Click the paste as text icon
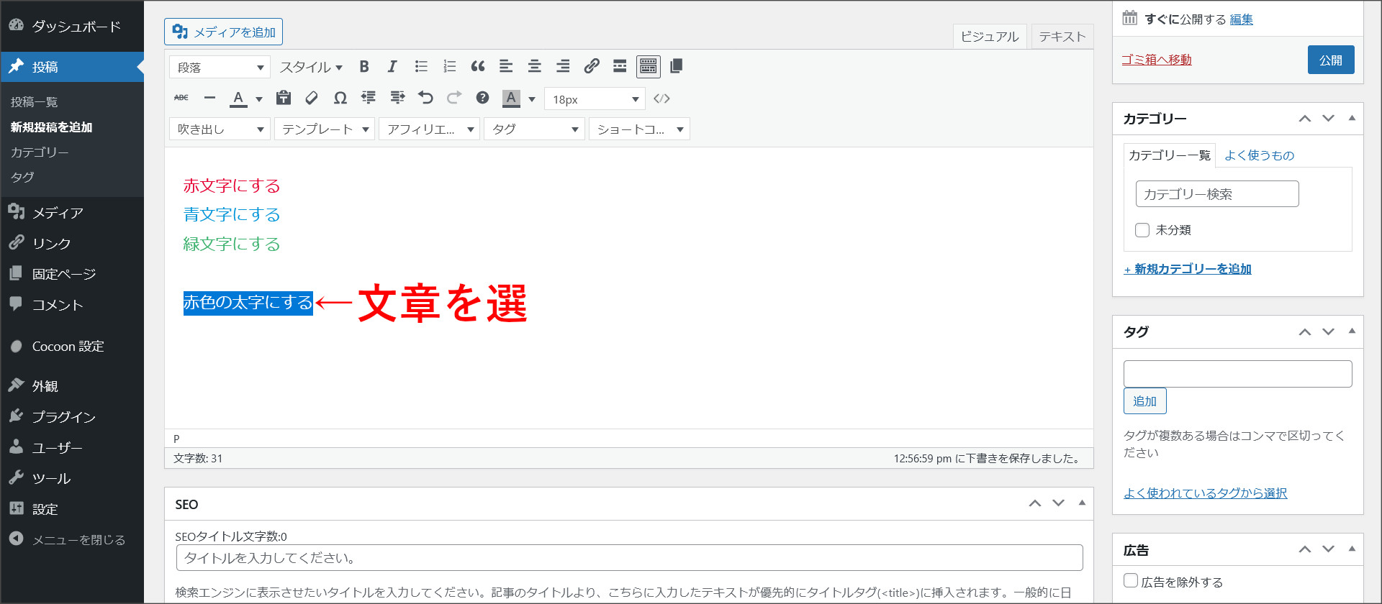Viewport: 1382px width, 604px height. tap(284, 99)
